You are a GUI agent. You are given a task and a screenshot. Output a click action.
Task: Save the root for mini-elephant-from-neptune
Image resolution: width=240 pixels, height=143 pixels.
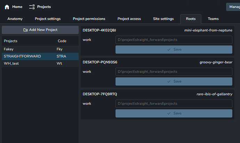pos(174,50)
